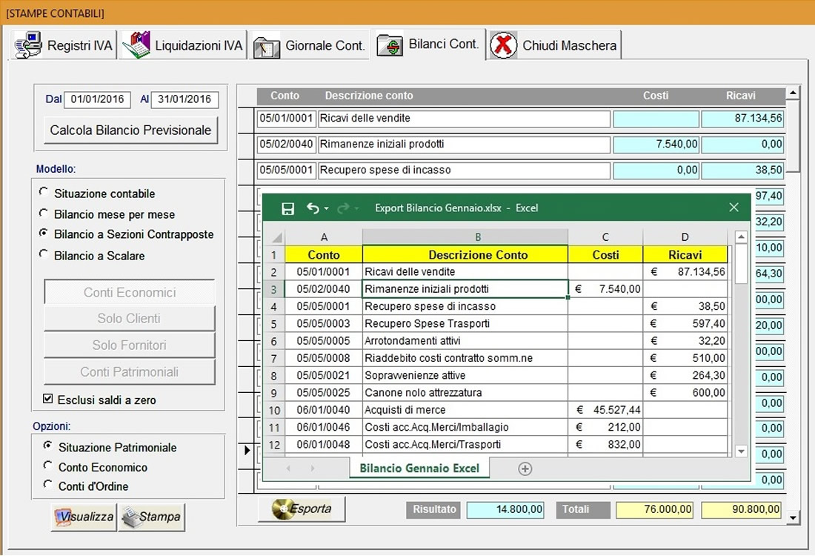Open the Excel undo history dropdown
The image size is (815, 556).
tap(327, 208)
